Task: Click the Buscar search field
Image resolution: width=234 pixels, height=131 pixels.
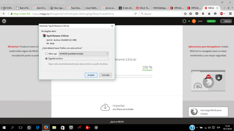Action: click(x=161, y=14)
